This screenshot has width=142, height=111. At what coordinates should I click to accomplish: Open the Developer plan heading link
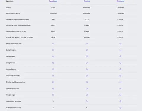coord(53,1)
